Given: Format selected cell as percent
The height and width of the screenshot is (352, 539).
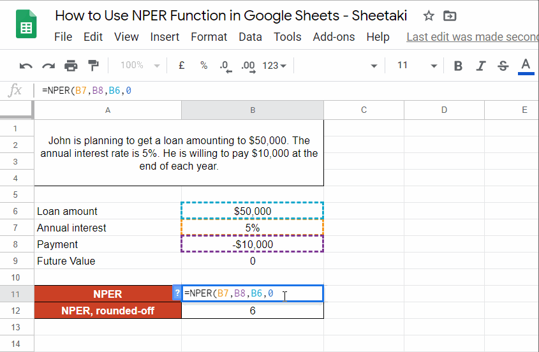Looking at the screenshot, I should click(x=204, y=65).
